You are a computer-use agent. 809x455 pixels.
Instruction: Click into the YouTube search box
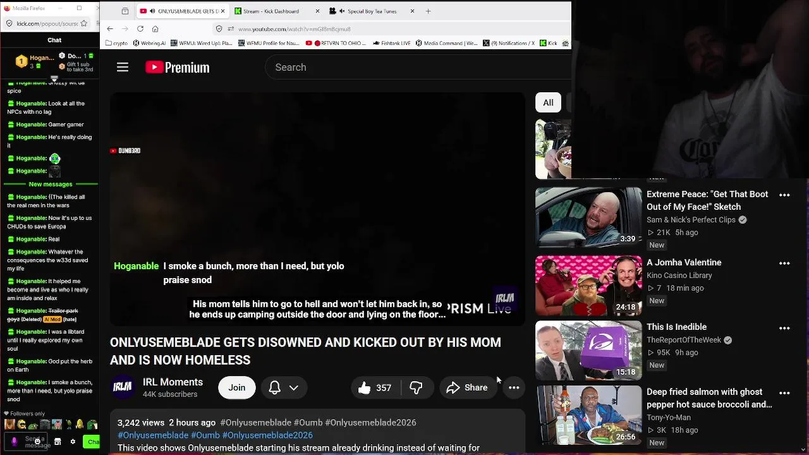pos(417,68)
